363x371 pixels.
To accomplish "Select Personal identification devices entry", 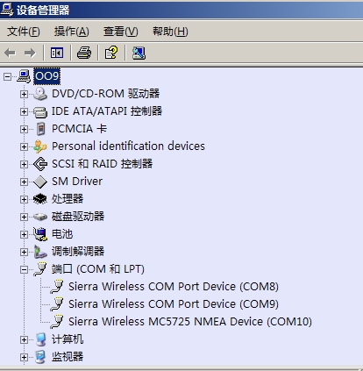I will point(128,146).
